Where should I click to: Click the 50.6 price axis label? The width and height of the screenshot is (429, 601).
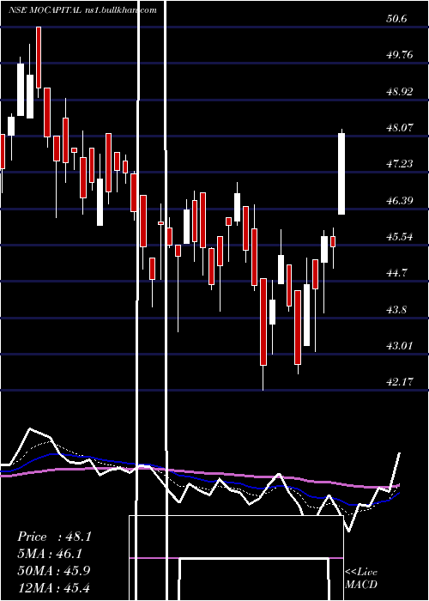tap(396, 18)
